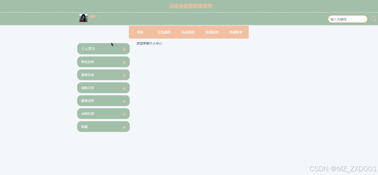
Task: Click the house icon in 个人首页 row
Action: pyautogui.click(x=124, y=49)
